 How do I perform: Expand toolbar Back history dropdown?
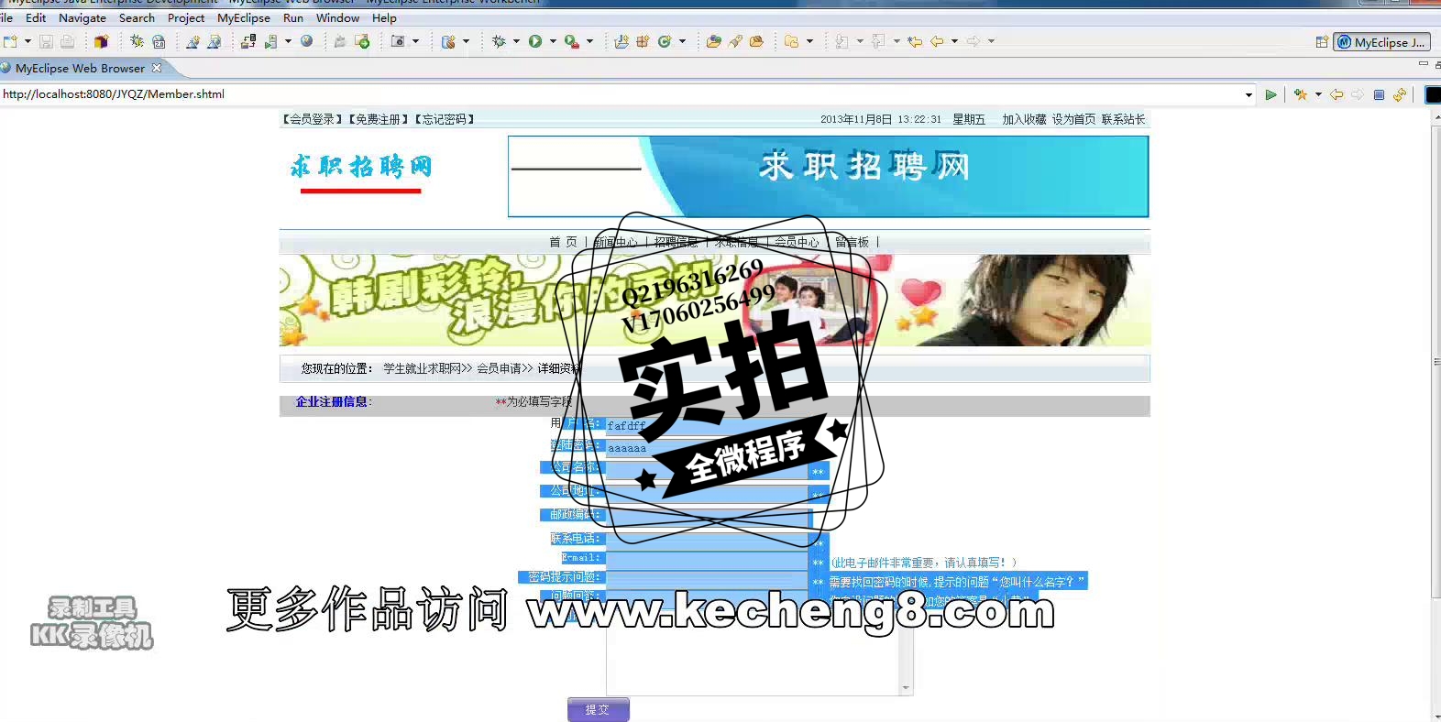pyautogui.click(x=954, y=41)
